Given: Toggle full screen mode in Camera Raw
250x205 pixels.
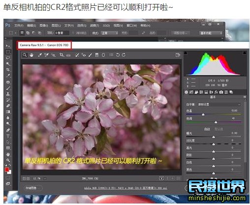Looking at the screenshot, I should pyautogui.click(x=178, y=55).
